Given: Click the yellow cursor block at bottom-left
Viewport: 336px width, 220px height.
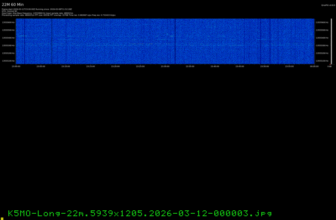Looking at the screenshot, I should coord(1,218).
